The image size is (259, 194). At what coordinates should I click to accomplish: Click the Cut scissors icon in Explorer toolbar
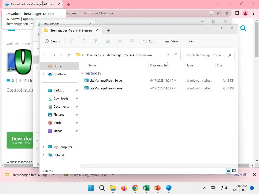[x=71, y=41]
